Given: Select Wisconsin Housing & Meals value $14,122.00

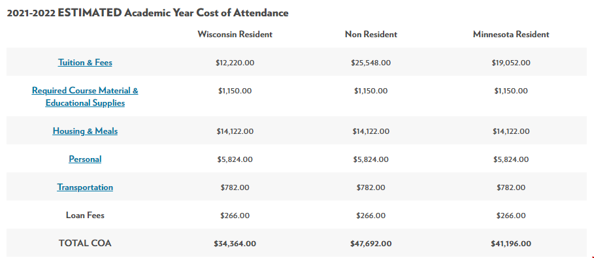Looking at the screenshot, I should pyautogui.click(x=235, y=131).
